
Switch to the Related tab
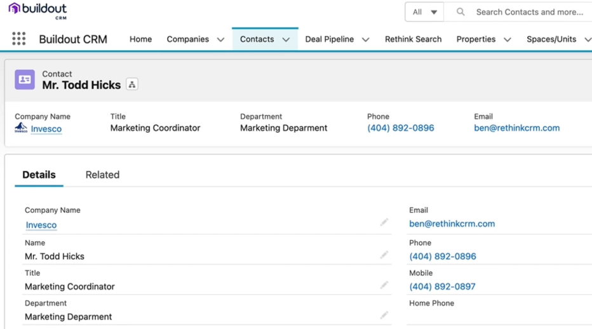pos(102,175)
